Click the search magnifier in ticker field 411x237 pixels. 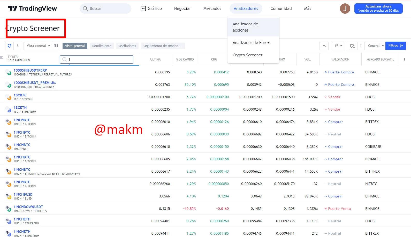(x=65, y=59)
